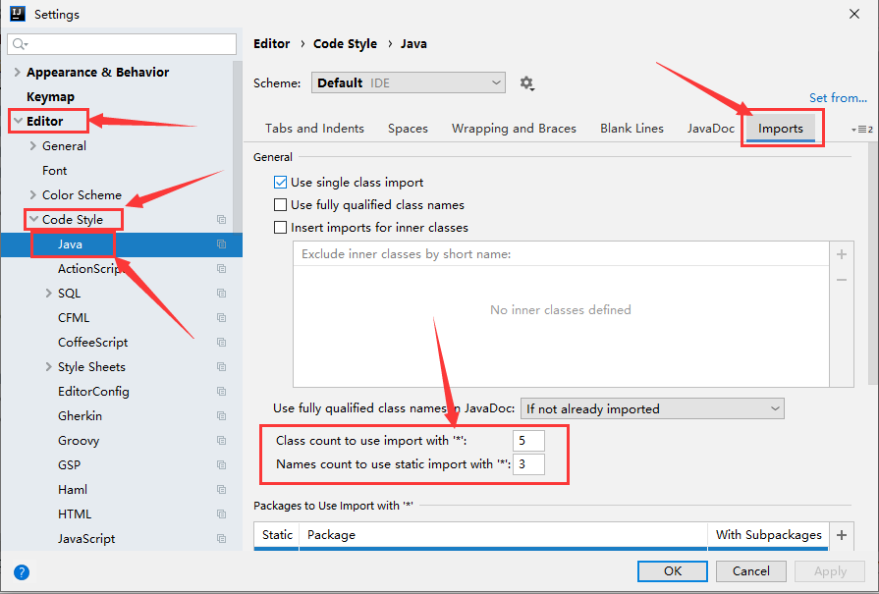This screenshot has height=594, width=879.
Task: Click copy icon beside Code Style
Action: coord(221,220)
